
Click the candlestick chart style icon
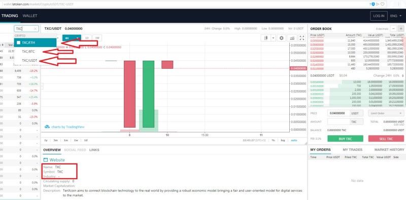point(265,38)
